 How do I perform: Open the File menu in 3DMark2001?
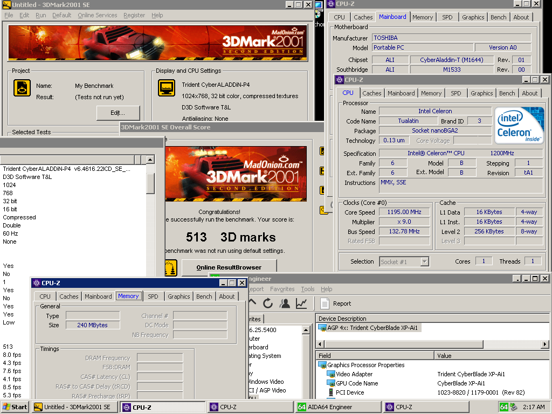pyautogui.click(x=9, y=15)
